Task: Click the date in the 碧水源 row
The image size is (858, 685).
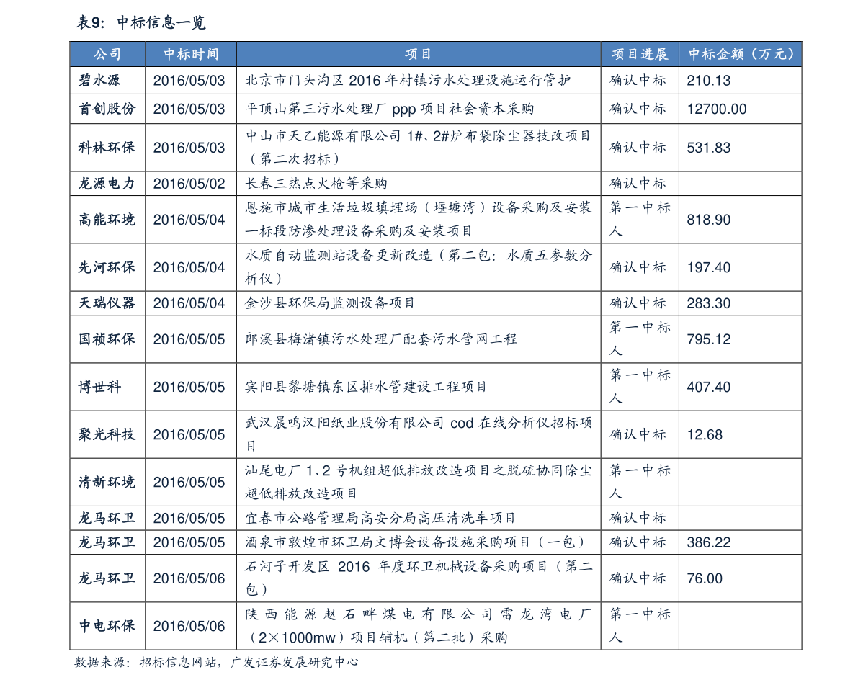Action: click(x=189, y=81)
